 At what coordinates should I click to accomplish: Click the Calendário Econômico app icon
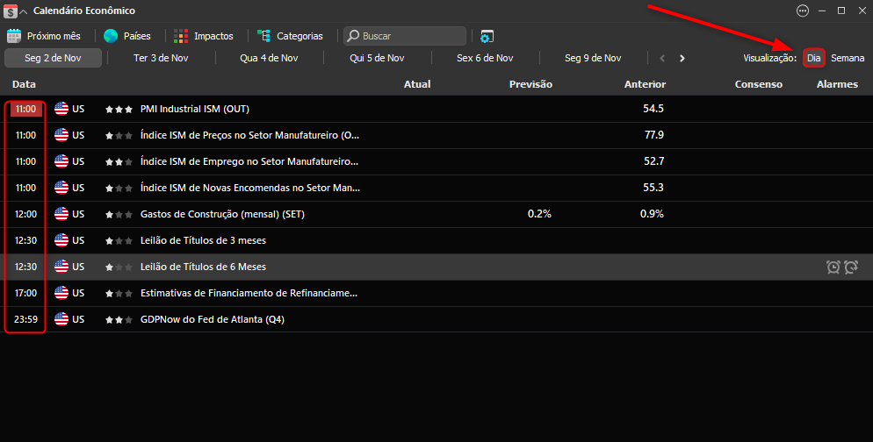pyautogui.click(x=10, y=11)
